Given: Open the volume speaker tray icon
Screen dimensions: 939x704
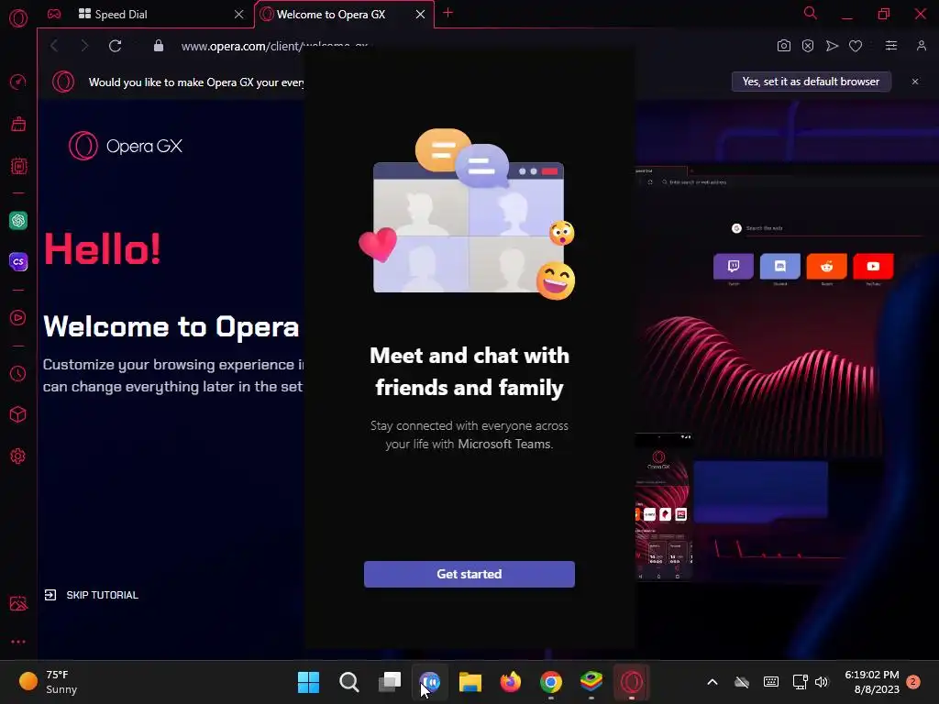Looking at the screenshot, I should click(x=822, y=682).
